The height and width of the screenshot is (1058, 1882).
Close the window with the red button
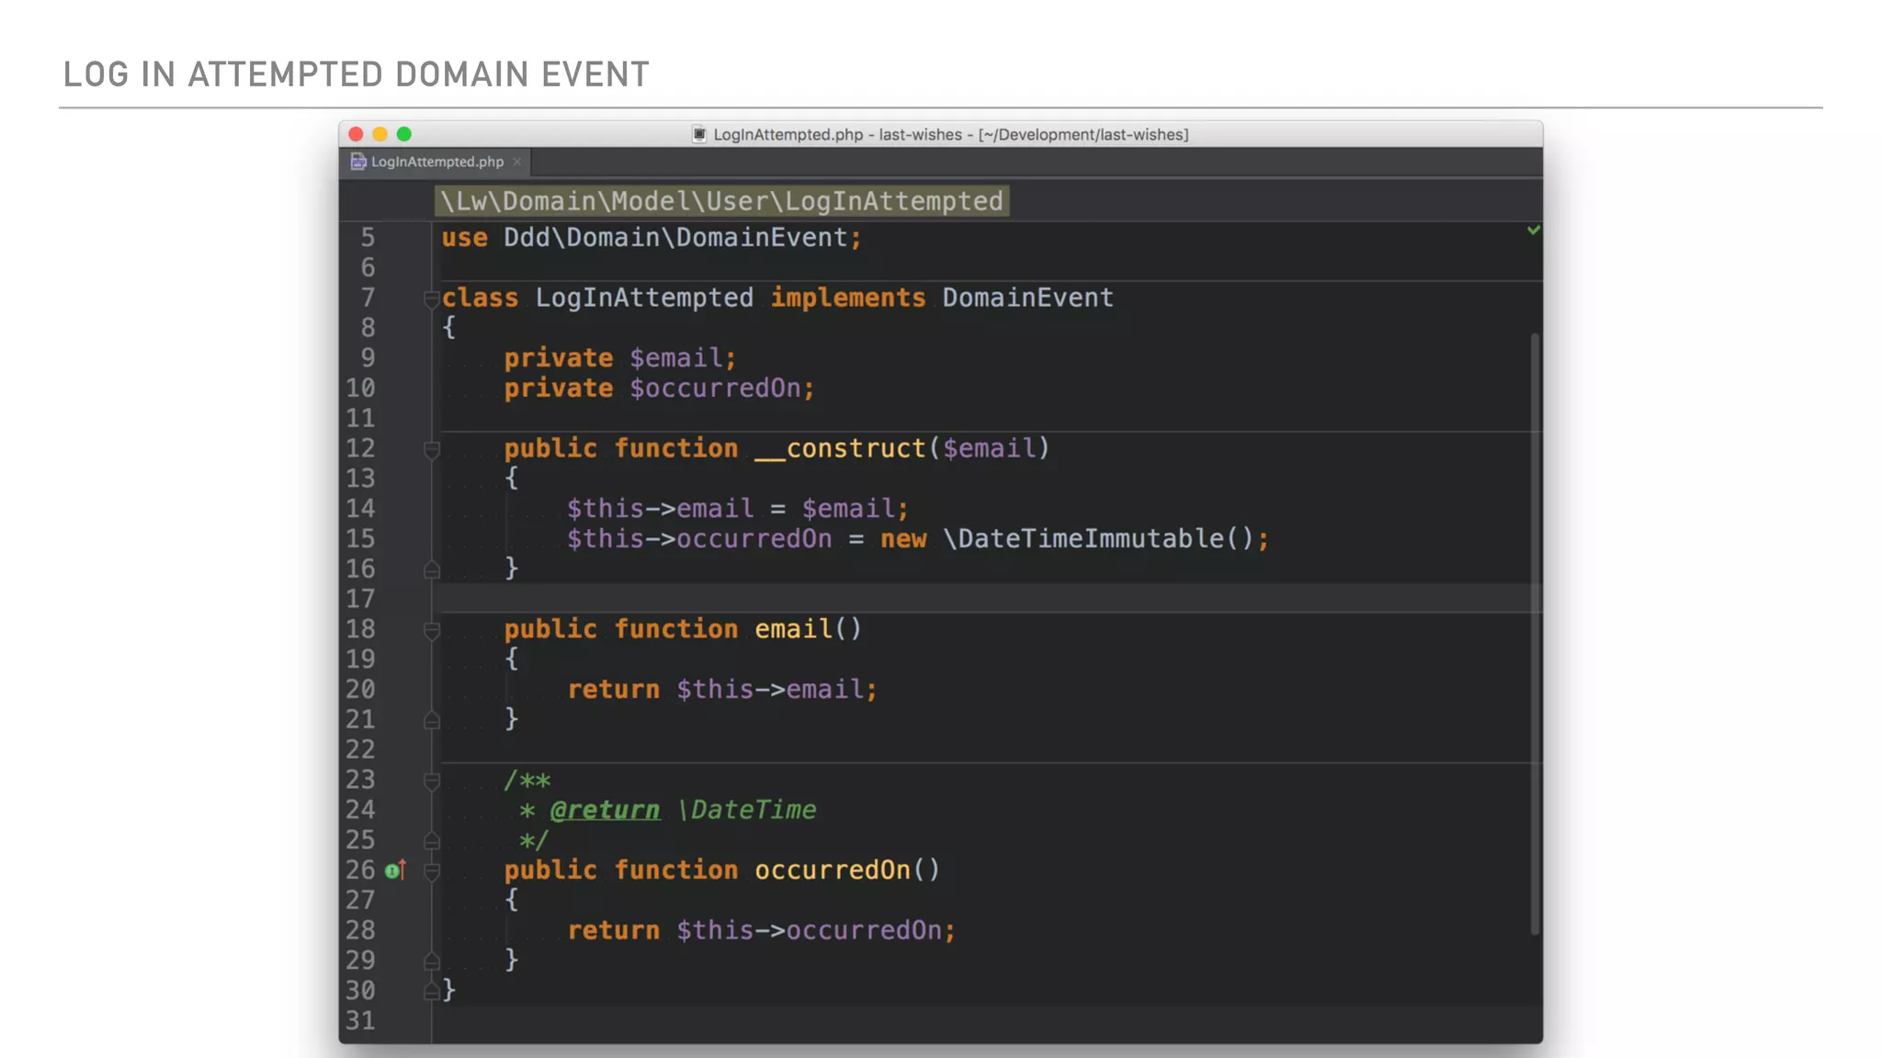click(357, 134)
